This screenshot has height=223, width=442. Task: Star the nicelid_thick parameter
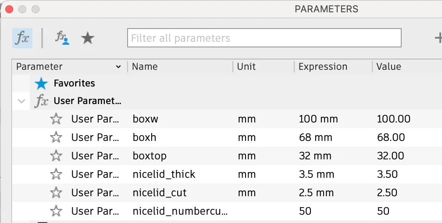click(56, 174)
